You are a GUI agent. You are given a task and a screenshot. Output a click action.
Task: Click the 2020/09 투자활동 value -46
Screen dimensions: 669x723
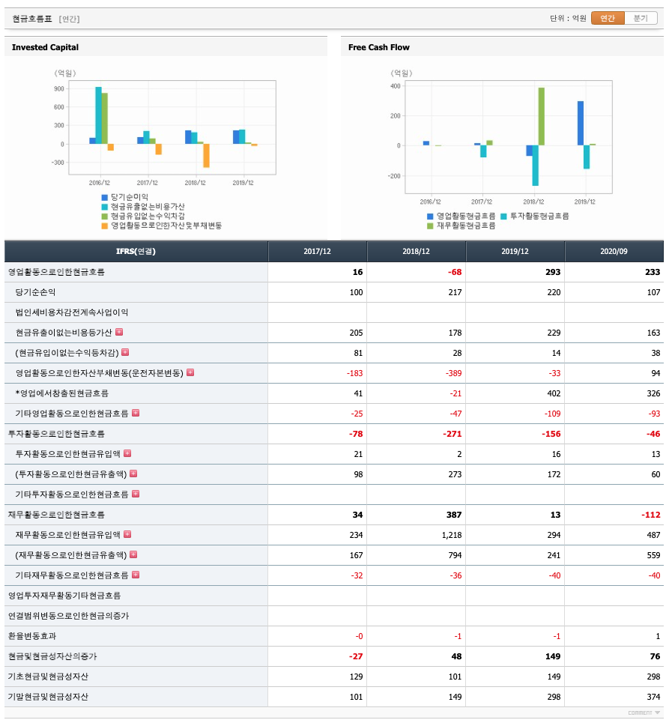point(653,434)
